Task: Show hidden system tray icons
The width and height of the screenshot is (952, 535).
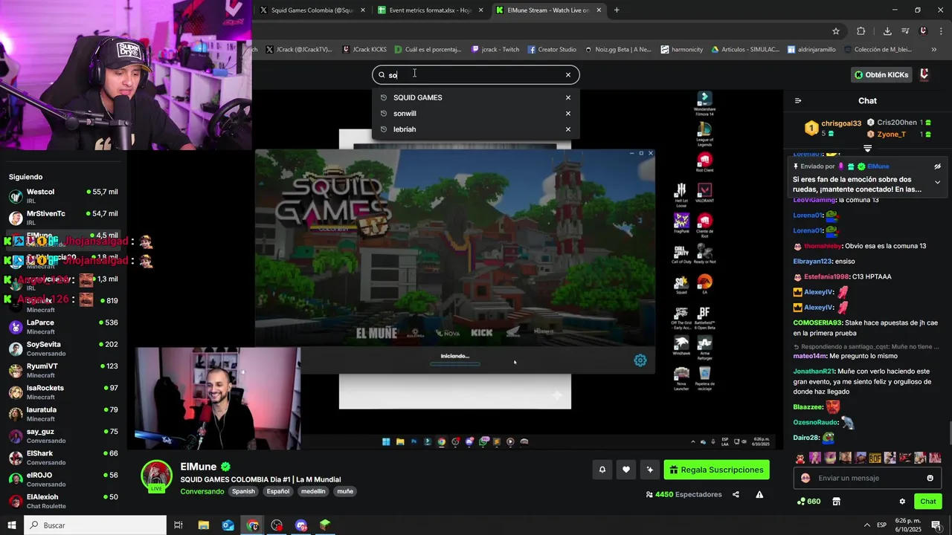Action: pos(866,525)
